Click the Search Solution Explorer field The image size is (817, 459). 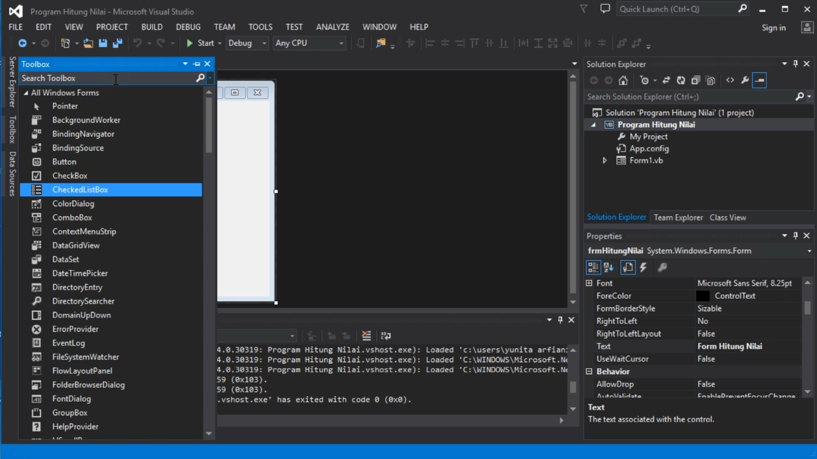(x=690, y=97)
